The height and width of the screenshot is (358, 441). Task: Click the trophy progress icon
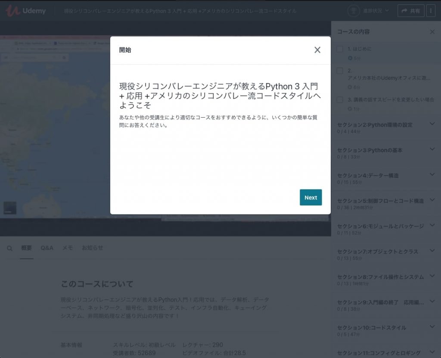354,11
